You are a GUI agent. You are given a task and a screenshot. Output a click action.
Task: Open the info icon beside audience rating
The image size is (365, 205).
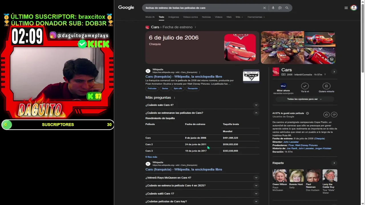click(x=307, y=113)
